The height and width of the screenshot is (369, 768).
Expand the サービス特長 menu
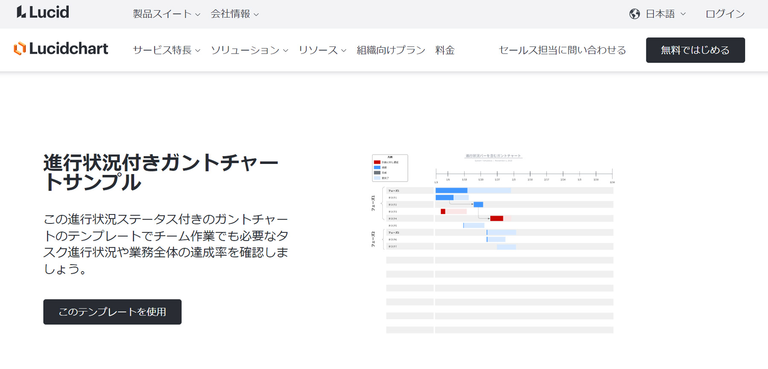[166, 50]
